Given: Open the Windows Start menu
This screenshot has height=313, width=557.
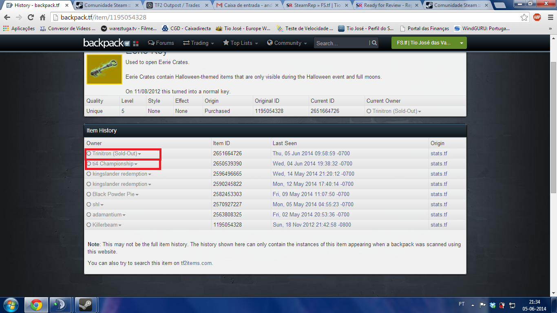Looking at the screenshot, I should coord(11,305).
